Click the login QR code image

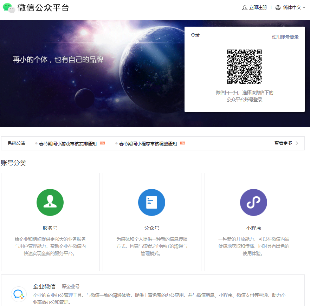244,67
